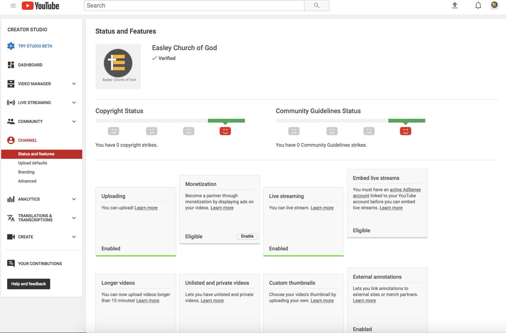
Task: Click Learn more in the Uploading card
Action: (x=146, y=208)
